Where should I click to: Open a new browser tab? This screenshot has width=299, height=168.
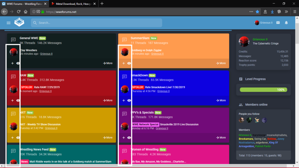point(102,4)
